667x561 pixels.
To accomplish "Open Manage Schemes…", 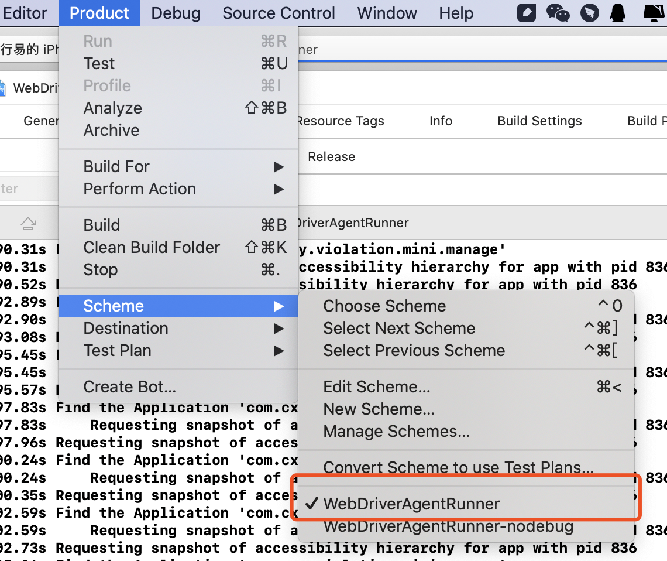I will point(466,431).
